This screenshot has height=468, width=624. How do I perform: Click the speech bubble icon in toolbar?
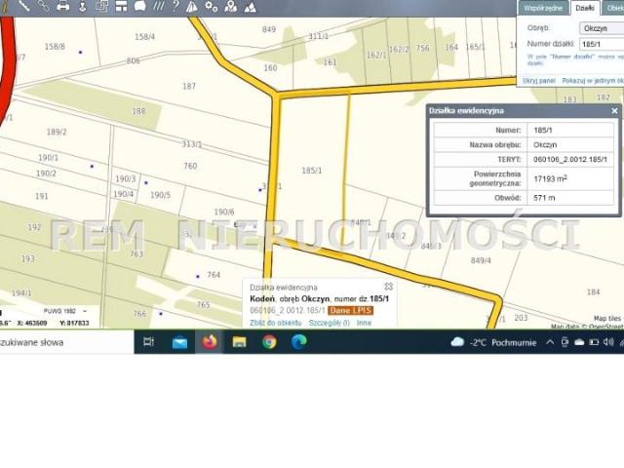(140, 6)
